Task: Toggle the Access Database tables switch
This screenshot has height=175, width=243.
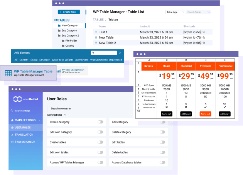Action: (x=162, y=162)
